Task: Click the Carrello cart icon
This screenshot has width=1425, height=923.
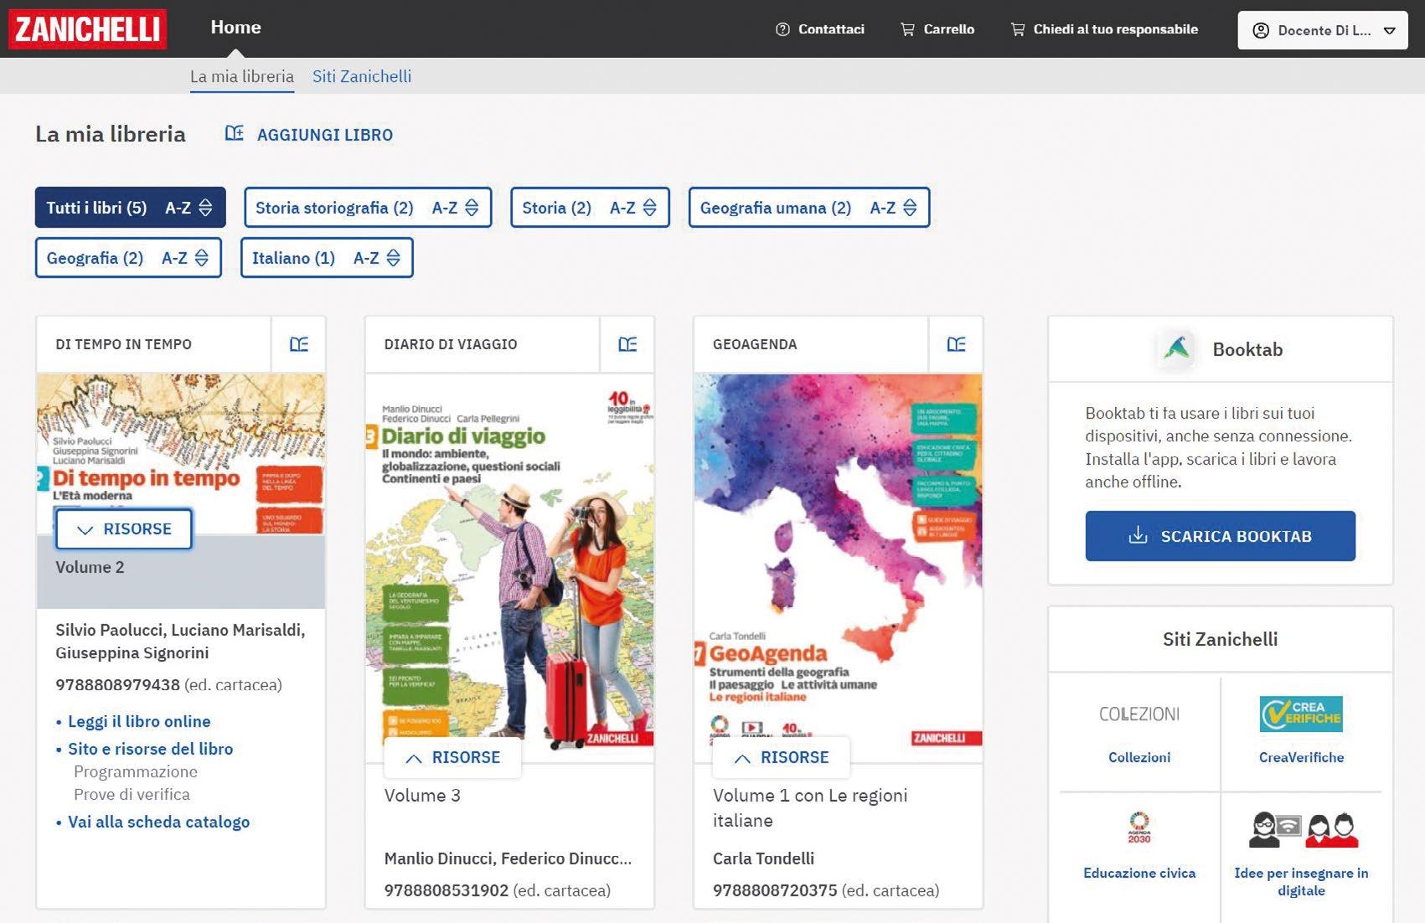Action: click(907, 29)
